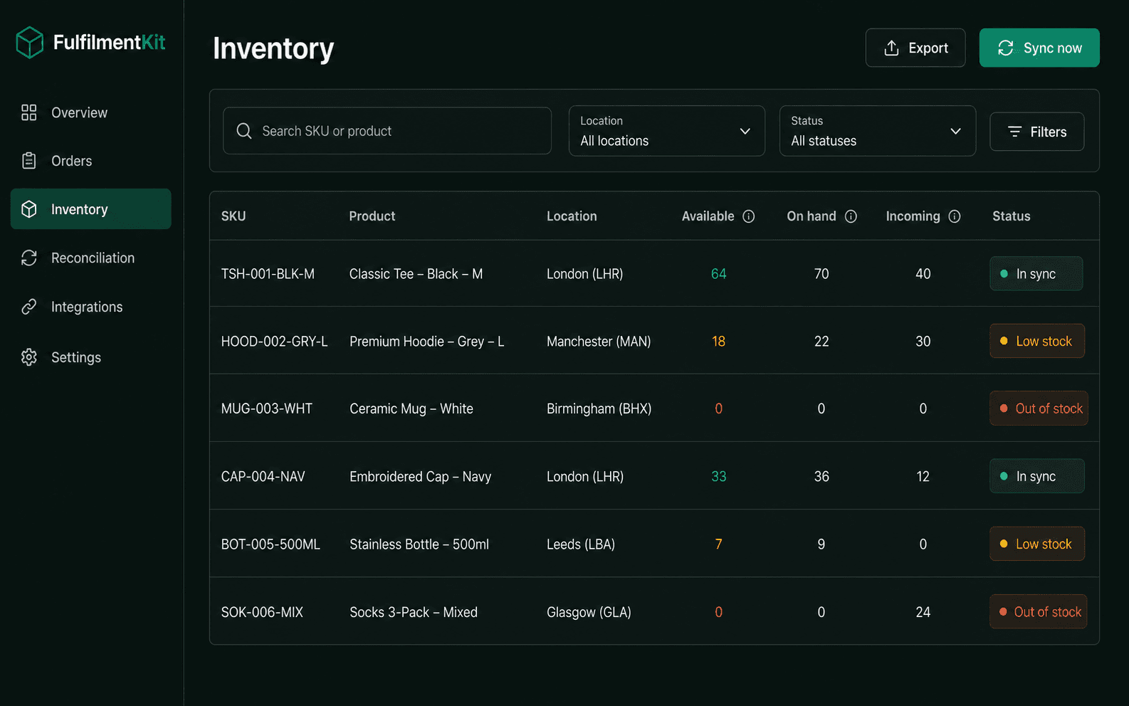
Task: Click product Classic Tee – Black – M
Action: 416,274
